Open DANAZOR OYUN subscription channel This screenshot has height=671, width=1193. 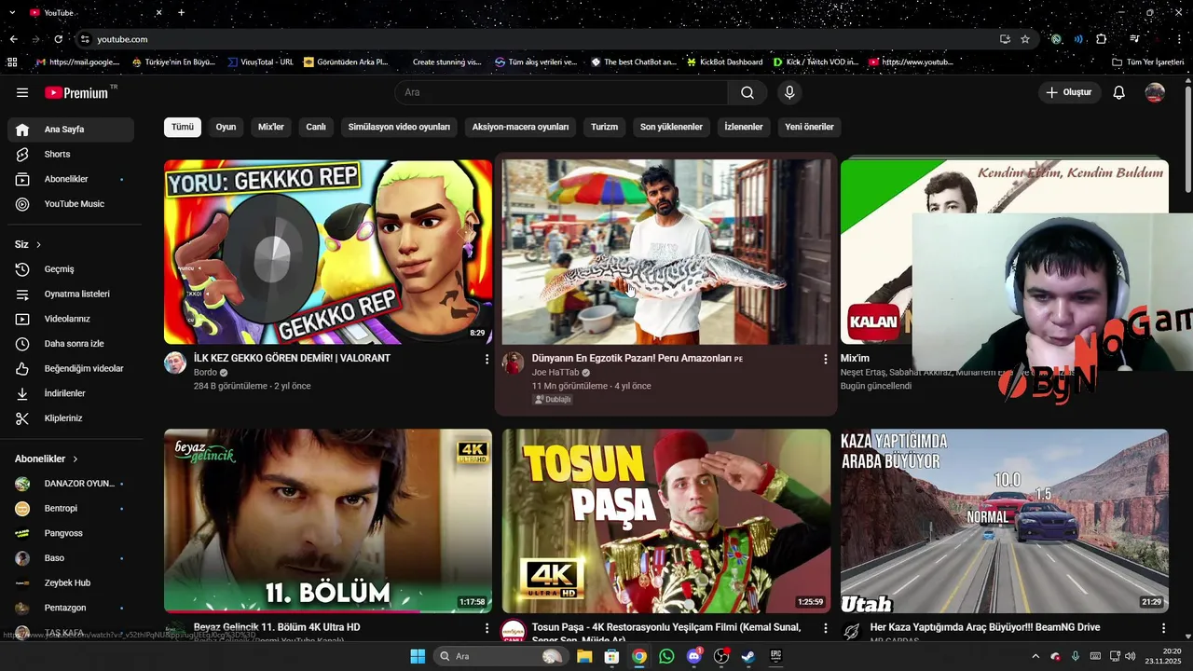[x=71, y=484]
